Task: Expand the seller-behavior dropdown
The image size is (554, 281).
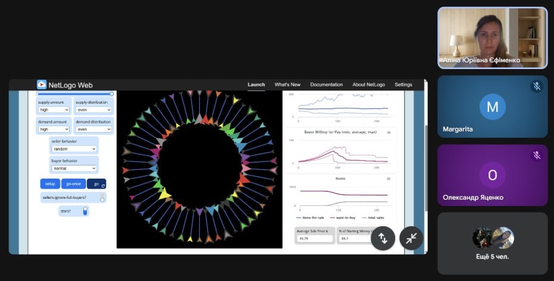Action: (x=74, y=149)
